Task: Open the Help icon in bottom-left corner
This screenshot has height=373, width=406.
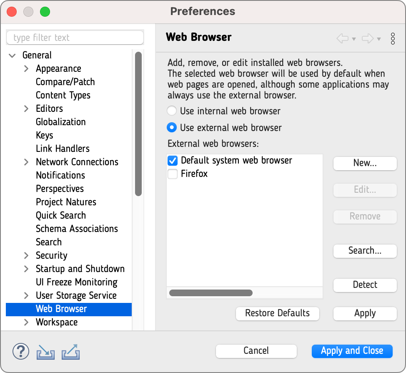Action: tap(21, 351)
